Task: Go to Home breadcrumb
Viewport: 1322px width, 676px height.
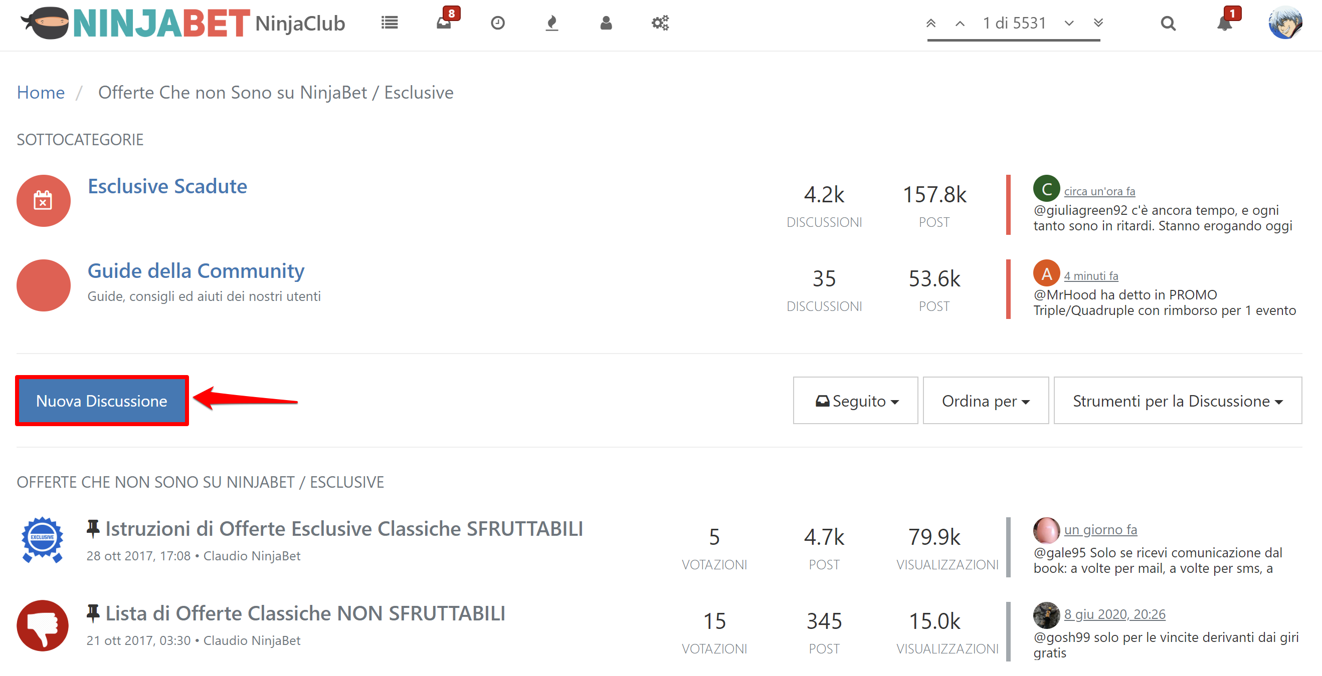Action: [x=41, y=93]
